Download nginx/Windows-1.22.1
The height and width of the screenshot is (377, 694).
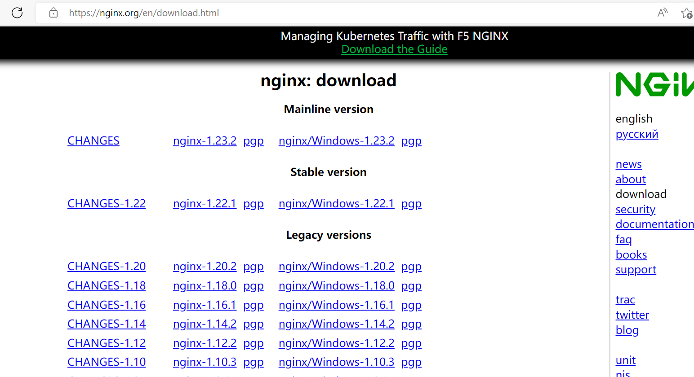336,203
